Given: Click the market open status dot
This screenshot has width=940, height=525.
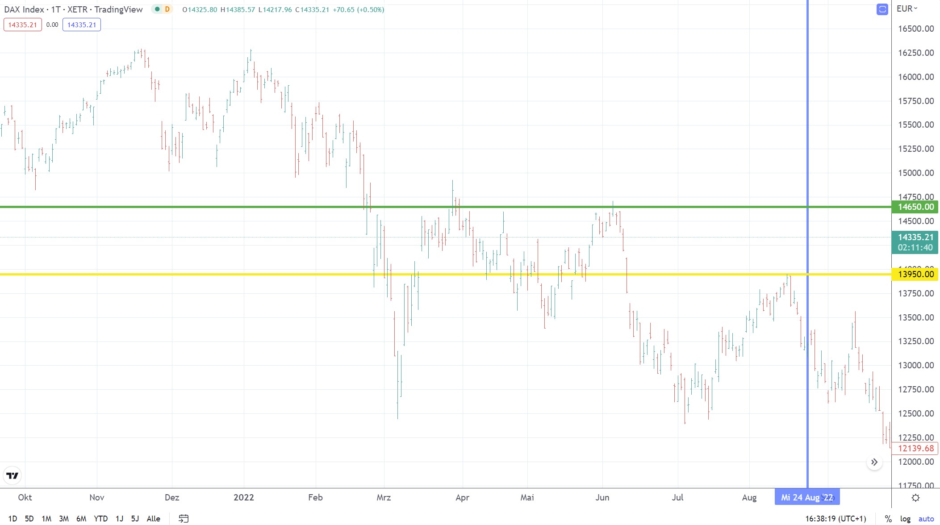Looking at the screenshot, I should pyautogui.click(x=157, y=9).
